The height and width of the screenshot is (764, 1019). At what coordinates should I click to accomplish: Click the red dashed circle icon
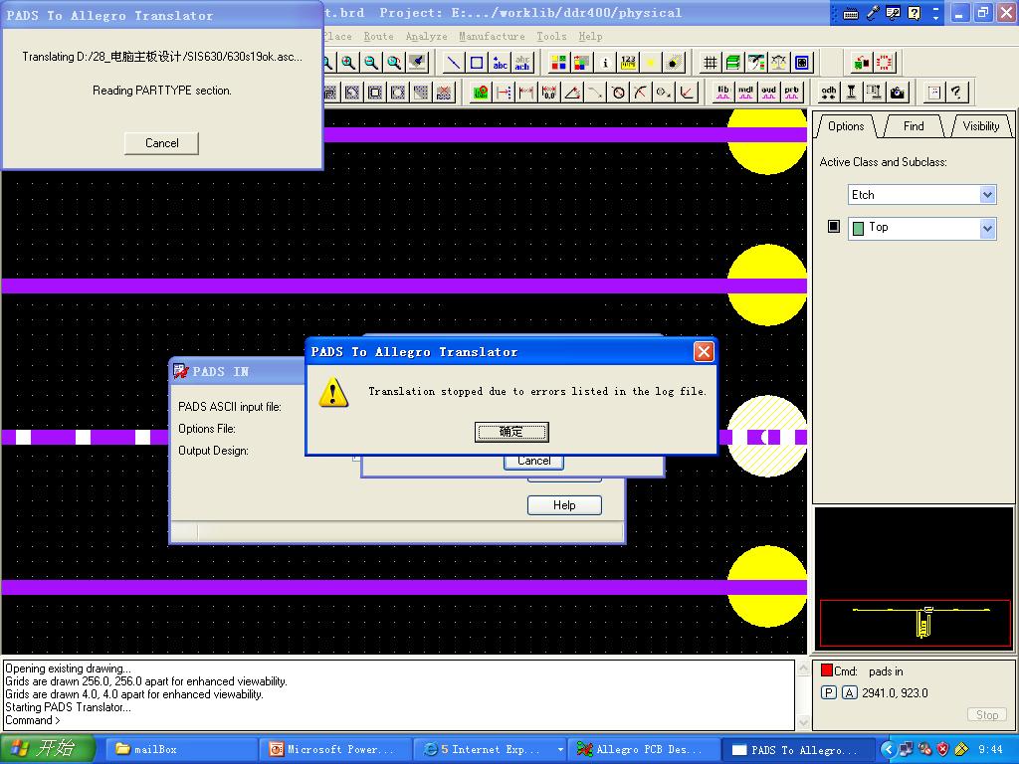884,63
